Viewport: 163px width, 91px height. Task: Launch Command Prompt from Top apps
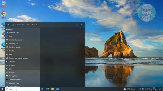(x=22, y=80)
